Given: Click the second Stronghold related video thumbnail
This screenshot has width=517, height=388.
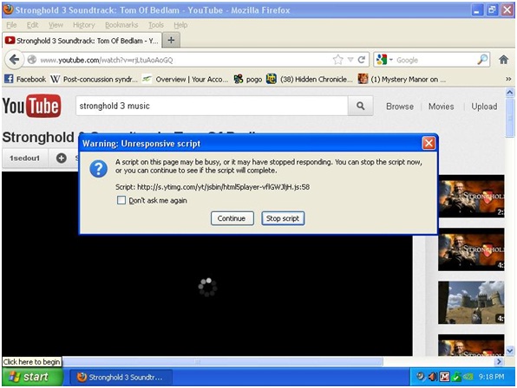Looking at the screenshot, I should point(471,249).
